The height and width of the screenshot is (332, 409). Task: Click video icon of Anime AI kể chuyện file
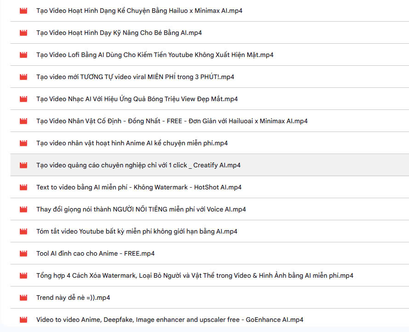tap(23, 143)
